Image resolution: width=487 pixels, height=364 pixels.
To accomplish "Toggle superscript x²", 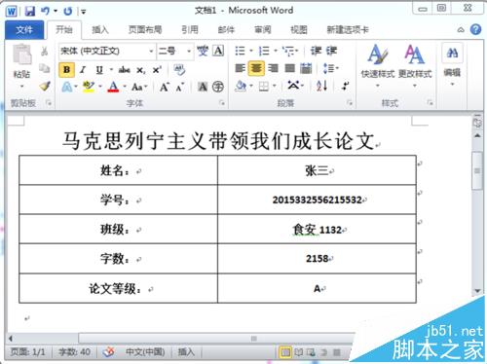I will point(157,70).
